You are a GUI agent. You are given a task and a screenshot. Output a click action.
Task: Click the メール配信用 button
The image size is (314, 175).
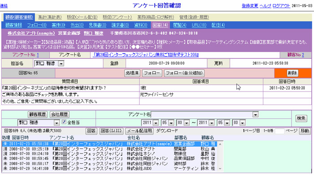pyautogui.click(x=140, y=131)
